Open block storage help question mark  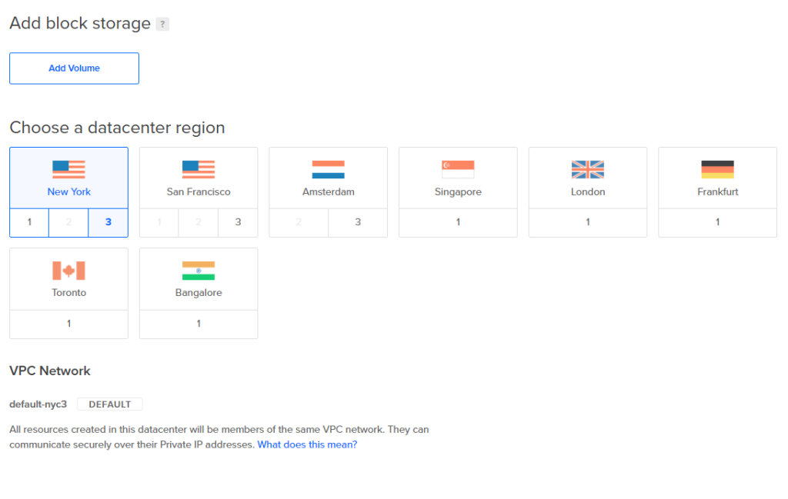(162, 25)
